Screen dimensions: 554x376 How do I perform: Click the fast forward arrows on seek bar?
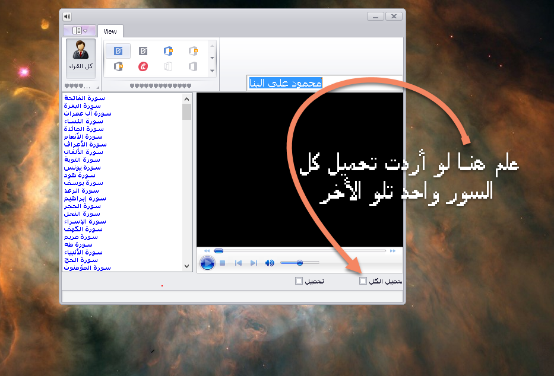click(392, 251)
